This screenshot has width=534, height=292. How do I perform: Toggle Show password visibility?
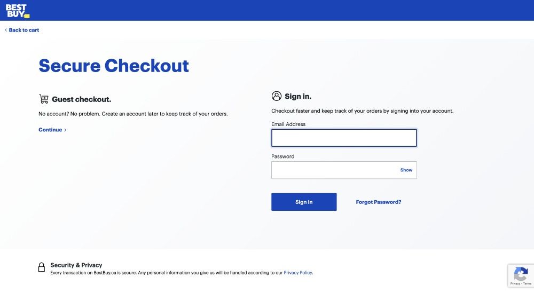click(406, 170)
